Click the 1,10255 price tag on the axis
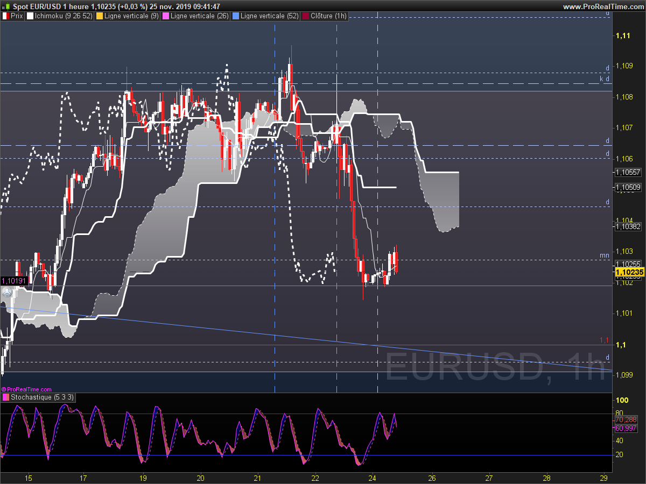 pyautogui.click(x=628, y=264)
